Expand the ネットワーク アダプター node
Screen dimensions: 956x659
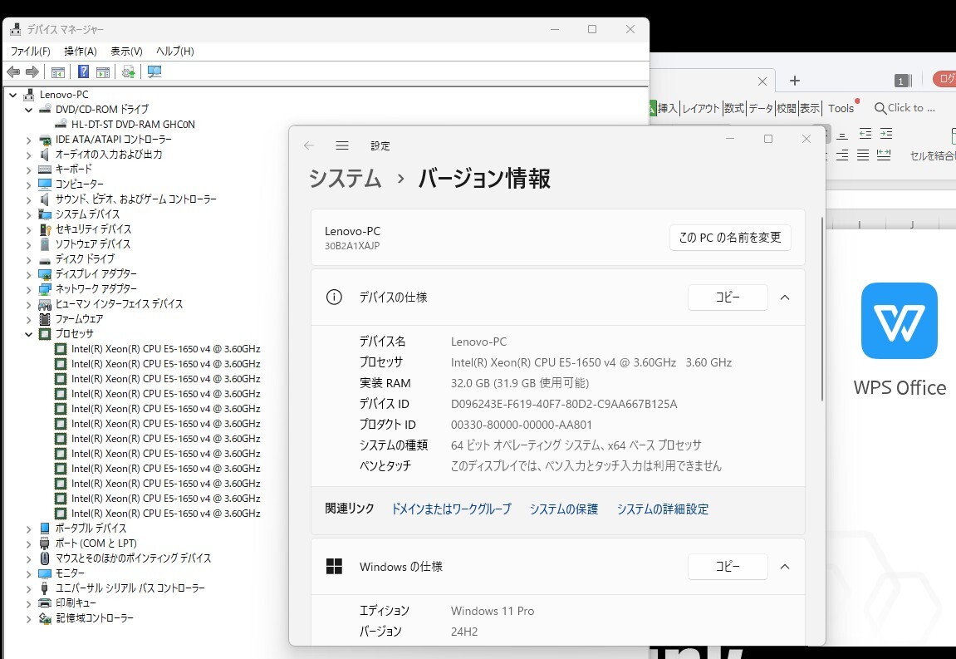29,289
